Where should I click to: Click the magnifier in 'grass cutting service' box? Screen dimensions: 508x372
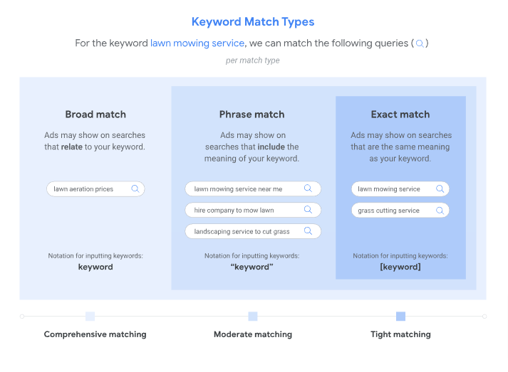point(440,211)
